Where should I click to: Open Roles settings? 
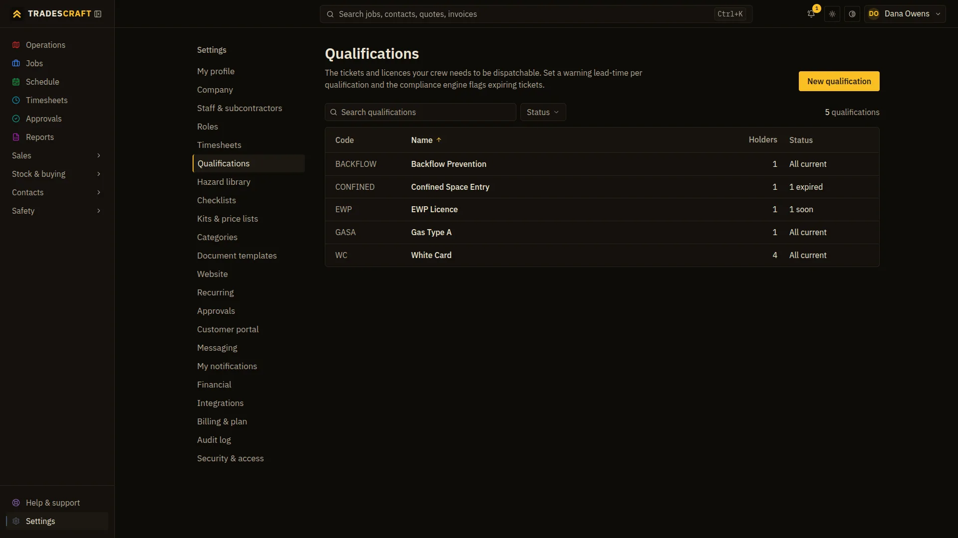point(248,127)
